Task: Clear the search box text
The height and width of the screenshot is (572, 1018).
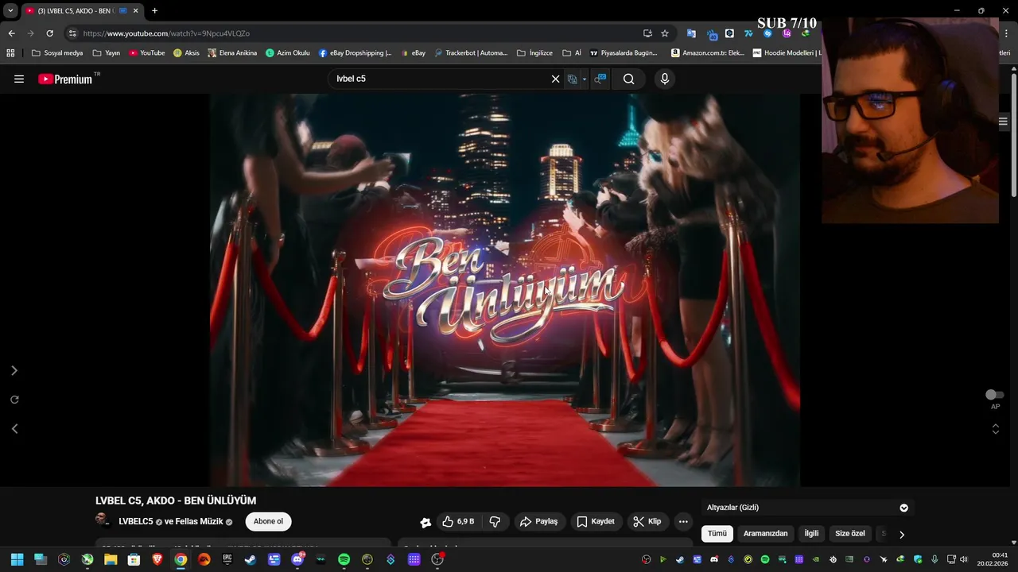Action: [555, 79]
